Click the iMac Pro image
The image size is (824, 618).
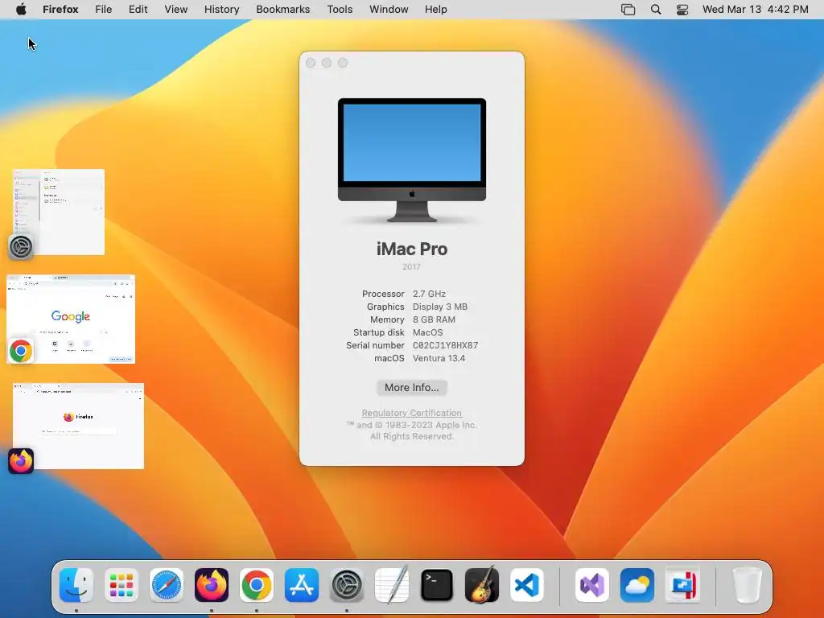412,160
